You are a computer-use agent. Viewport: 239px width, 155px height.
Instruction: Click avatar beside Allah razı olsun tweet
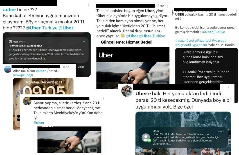pyautogui.click(x=8, y=69)
